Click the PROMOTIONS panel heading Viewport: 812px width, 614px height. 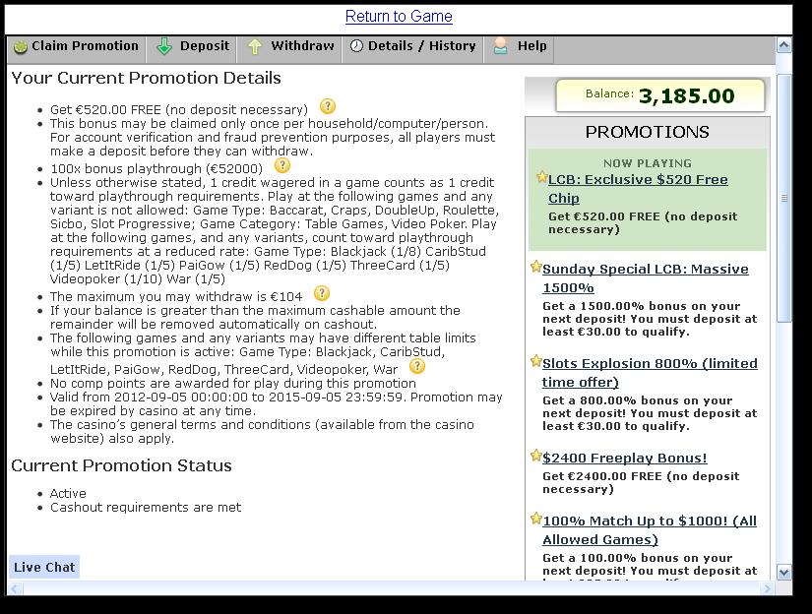[x=648, y=132]
